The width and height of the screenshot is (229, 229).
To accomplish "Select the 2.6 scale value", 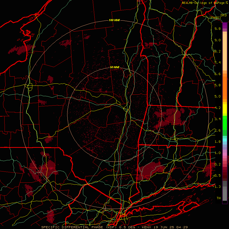I will (218, 131).
